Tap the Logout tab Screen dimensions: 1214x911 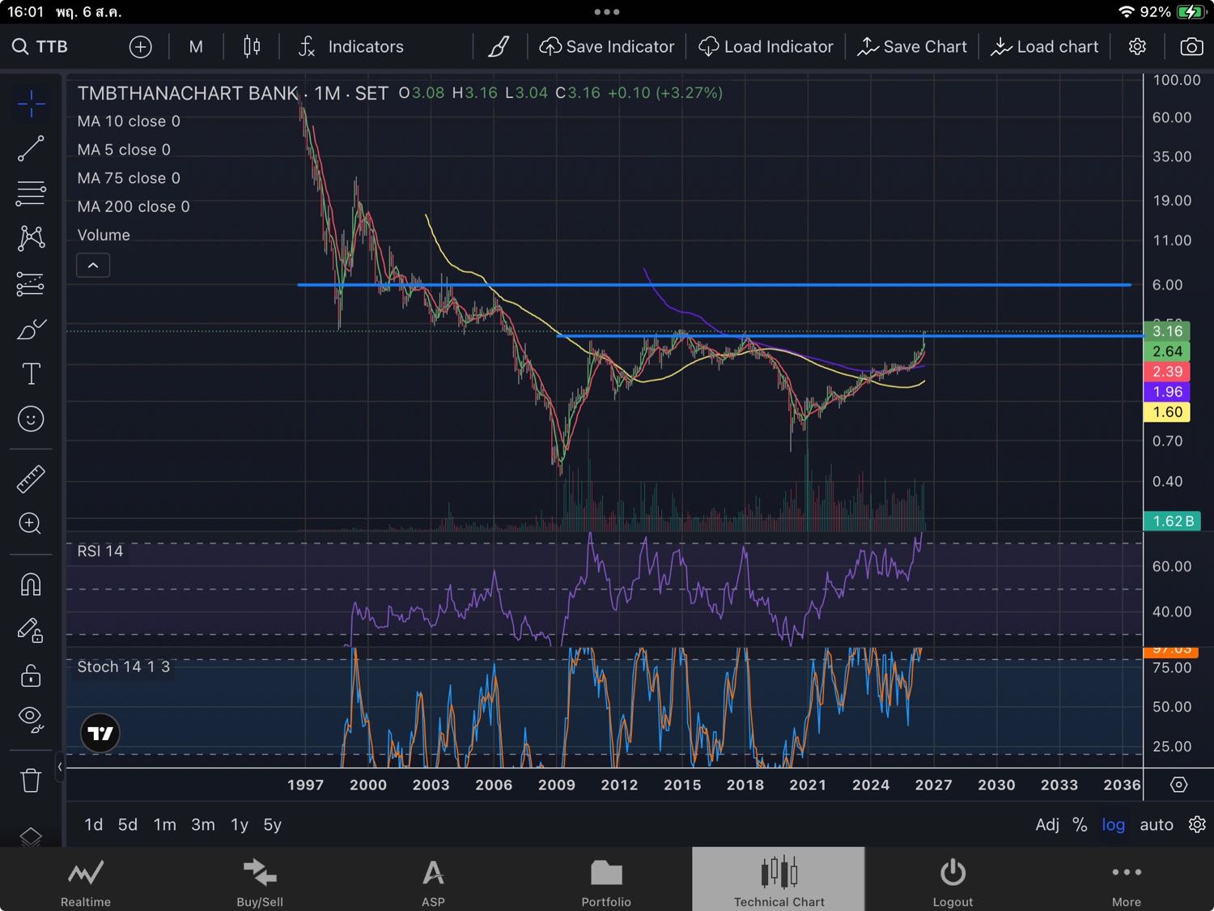pos(953,880)
